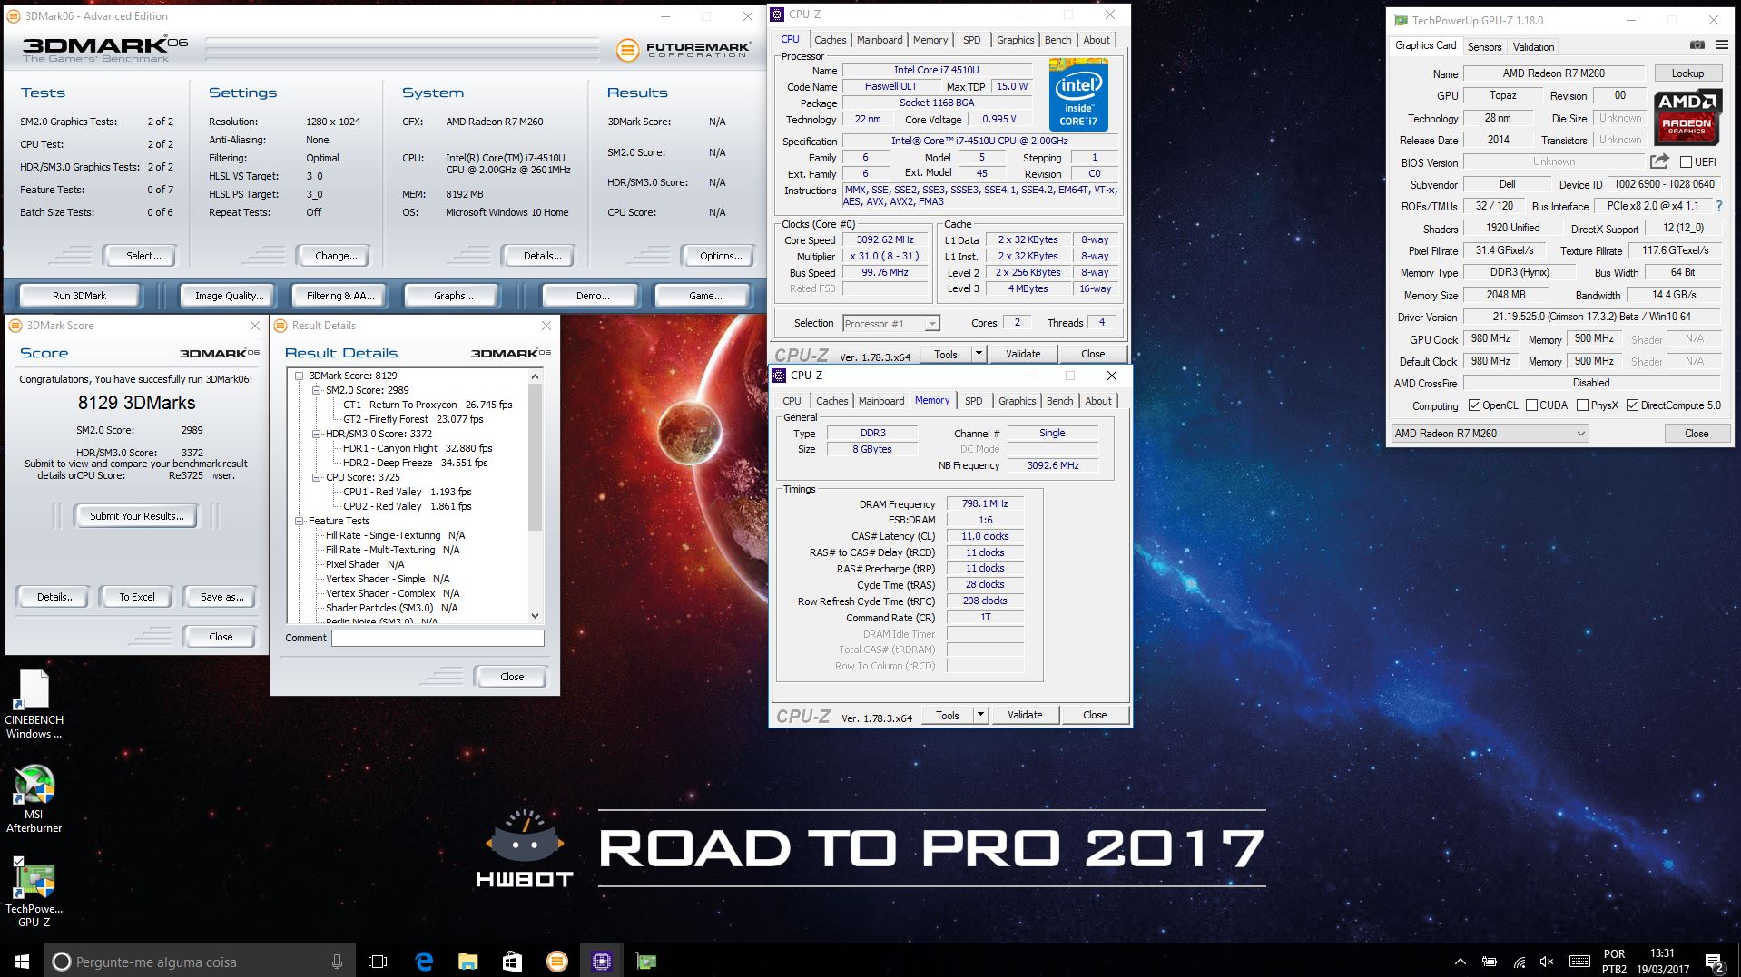Click GPU-Z screenshot camera icon

pos(1697,45)
